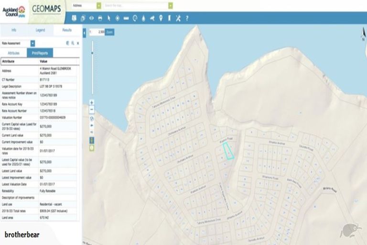367x245 pixels.
Task: Click the Zoom scale button
Action: [x=109, y=32]
